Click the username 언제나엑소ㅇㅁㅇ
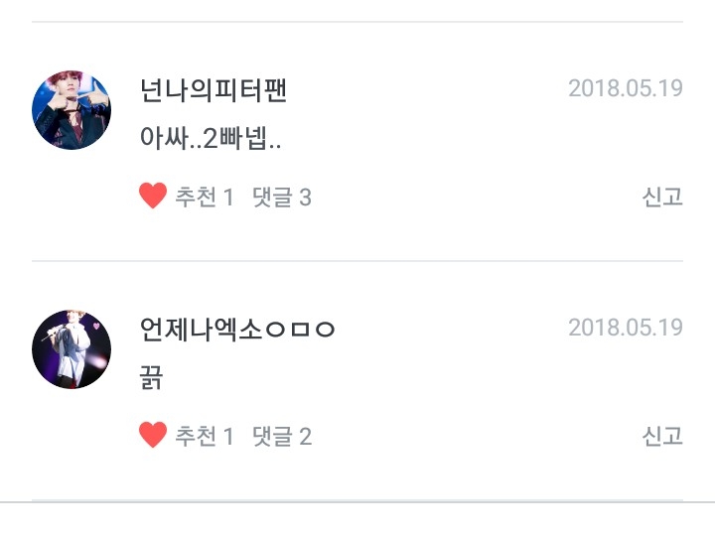 (238, 329)
